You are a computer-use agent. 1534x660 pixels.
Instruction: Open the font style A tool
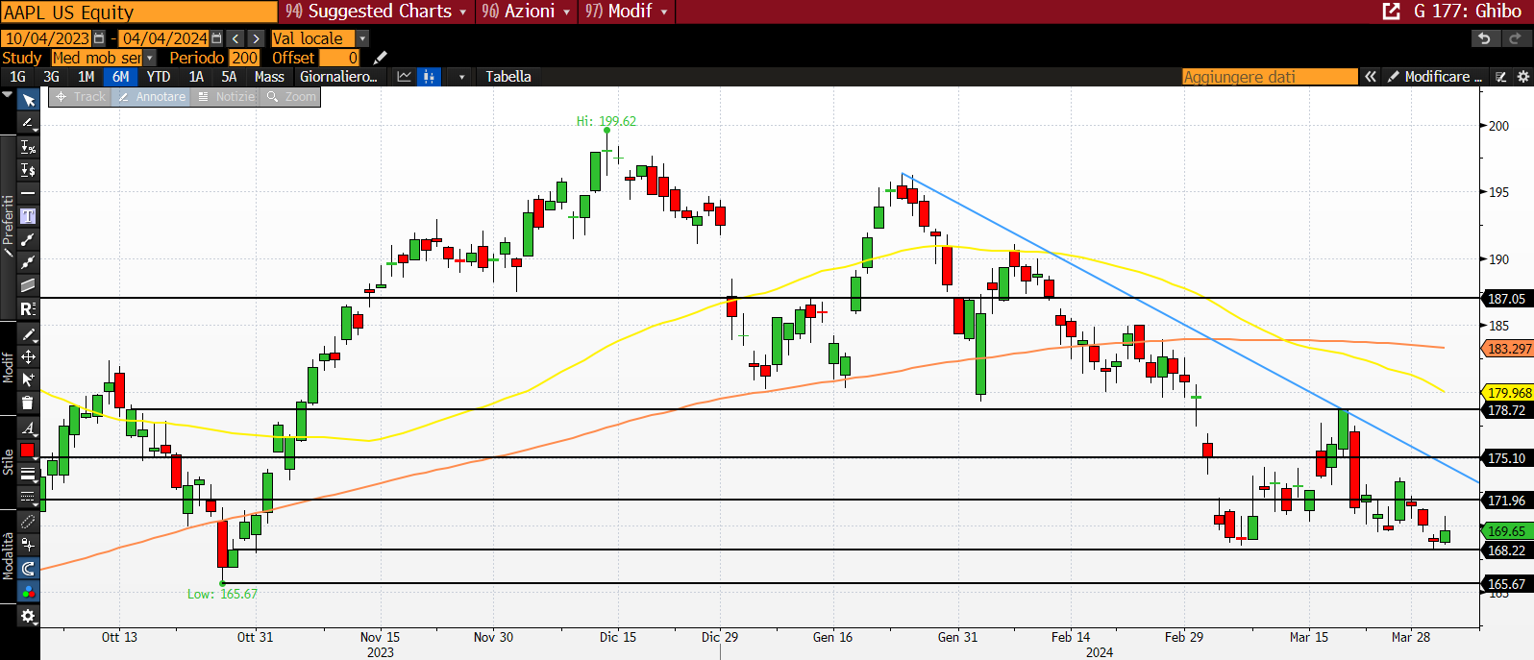pos(28,428)
